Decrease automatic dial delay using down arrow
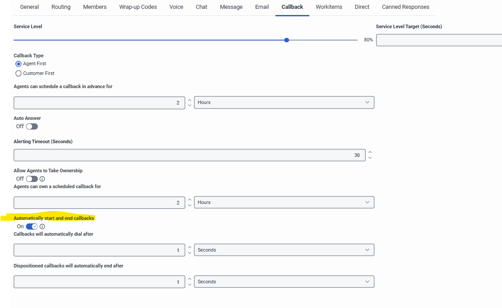The image size is (502, 308). [190, 252]
